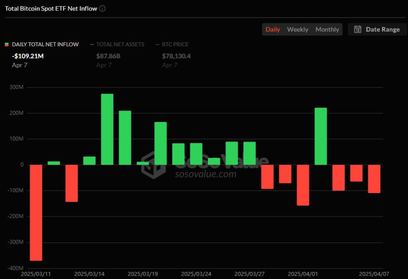408x279 pixels.
Task: Click the last red bar at 2025/04/07
Action: [x=374, y=178]
